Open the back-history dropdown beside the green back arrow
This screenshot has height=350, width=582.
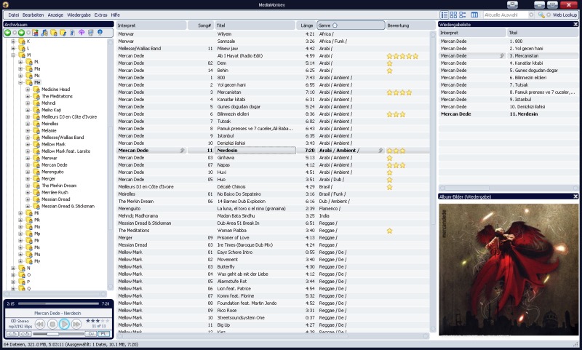[x=15, y=33]
